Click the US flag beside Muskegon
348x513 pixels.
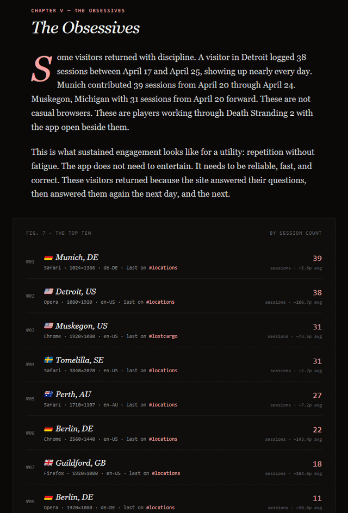tap(48, 326)
